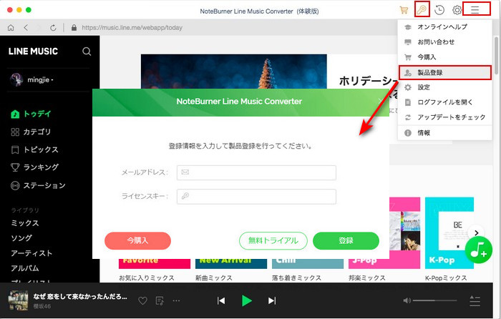
Task: Open カテゴリ in the sidebar
Action: 31,132
